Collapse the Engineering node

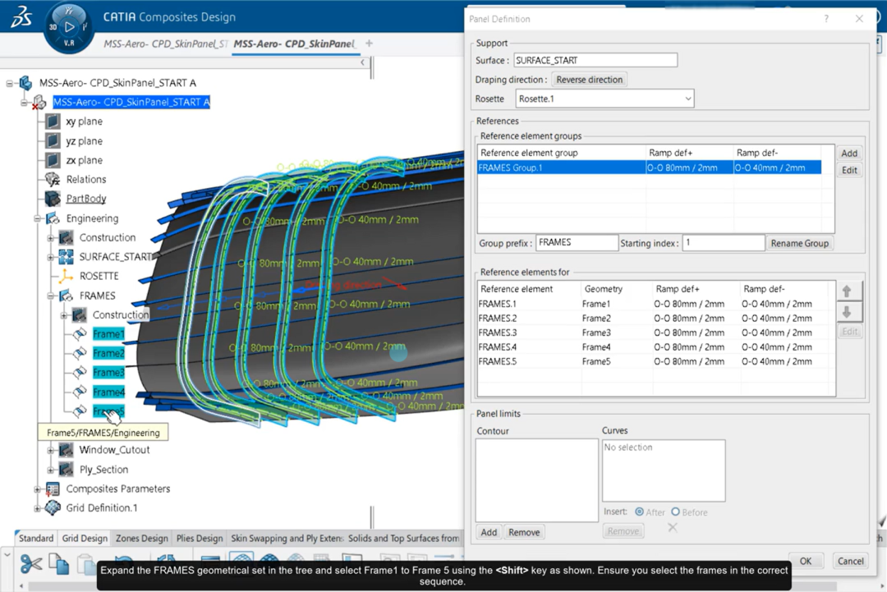coord(37,218)
